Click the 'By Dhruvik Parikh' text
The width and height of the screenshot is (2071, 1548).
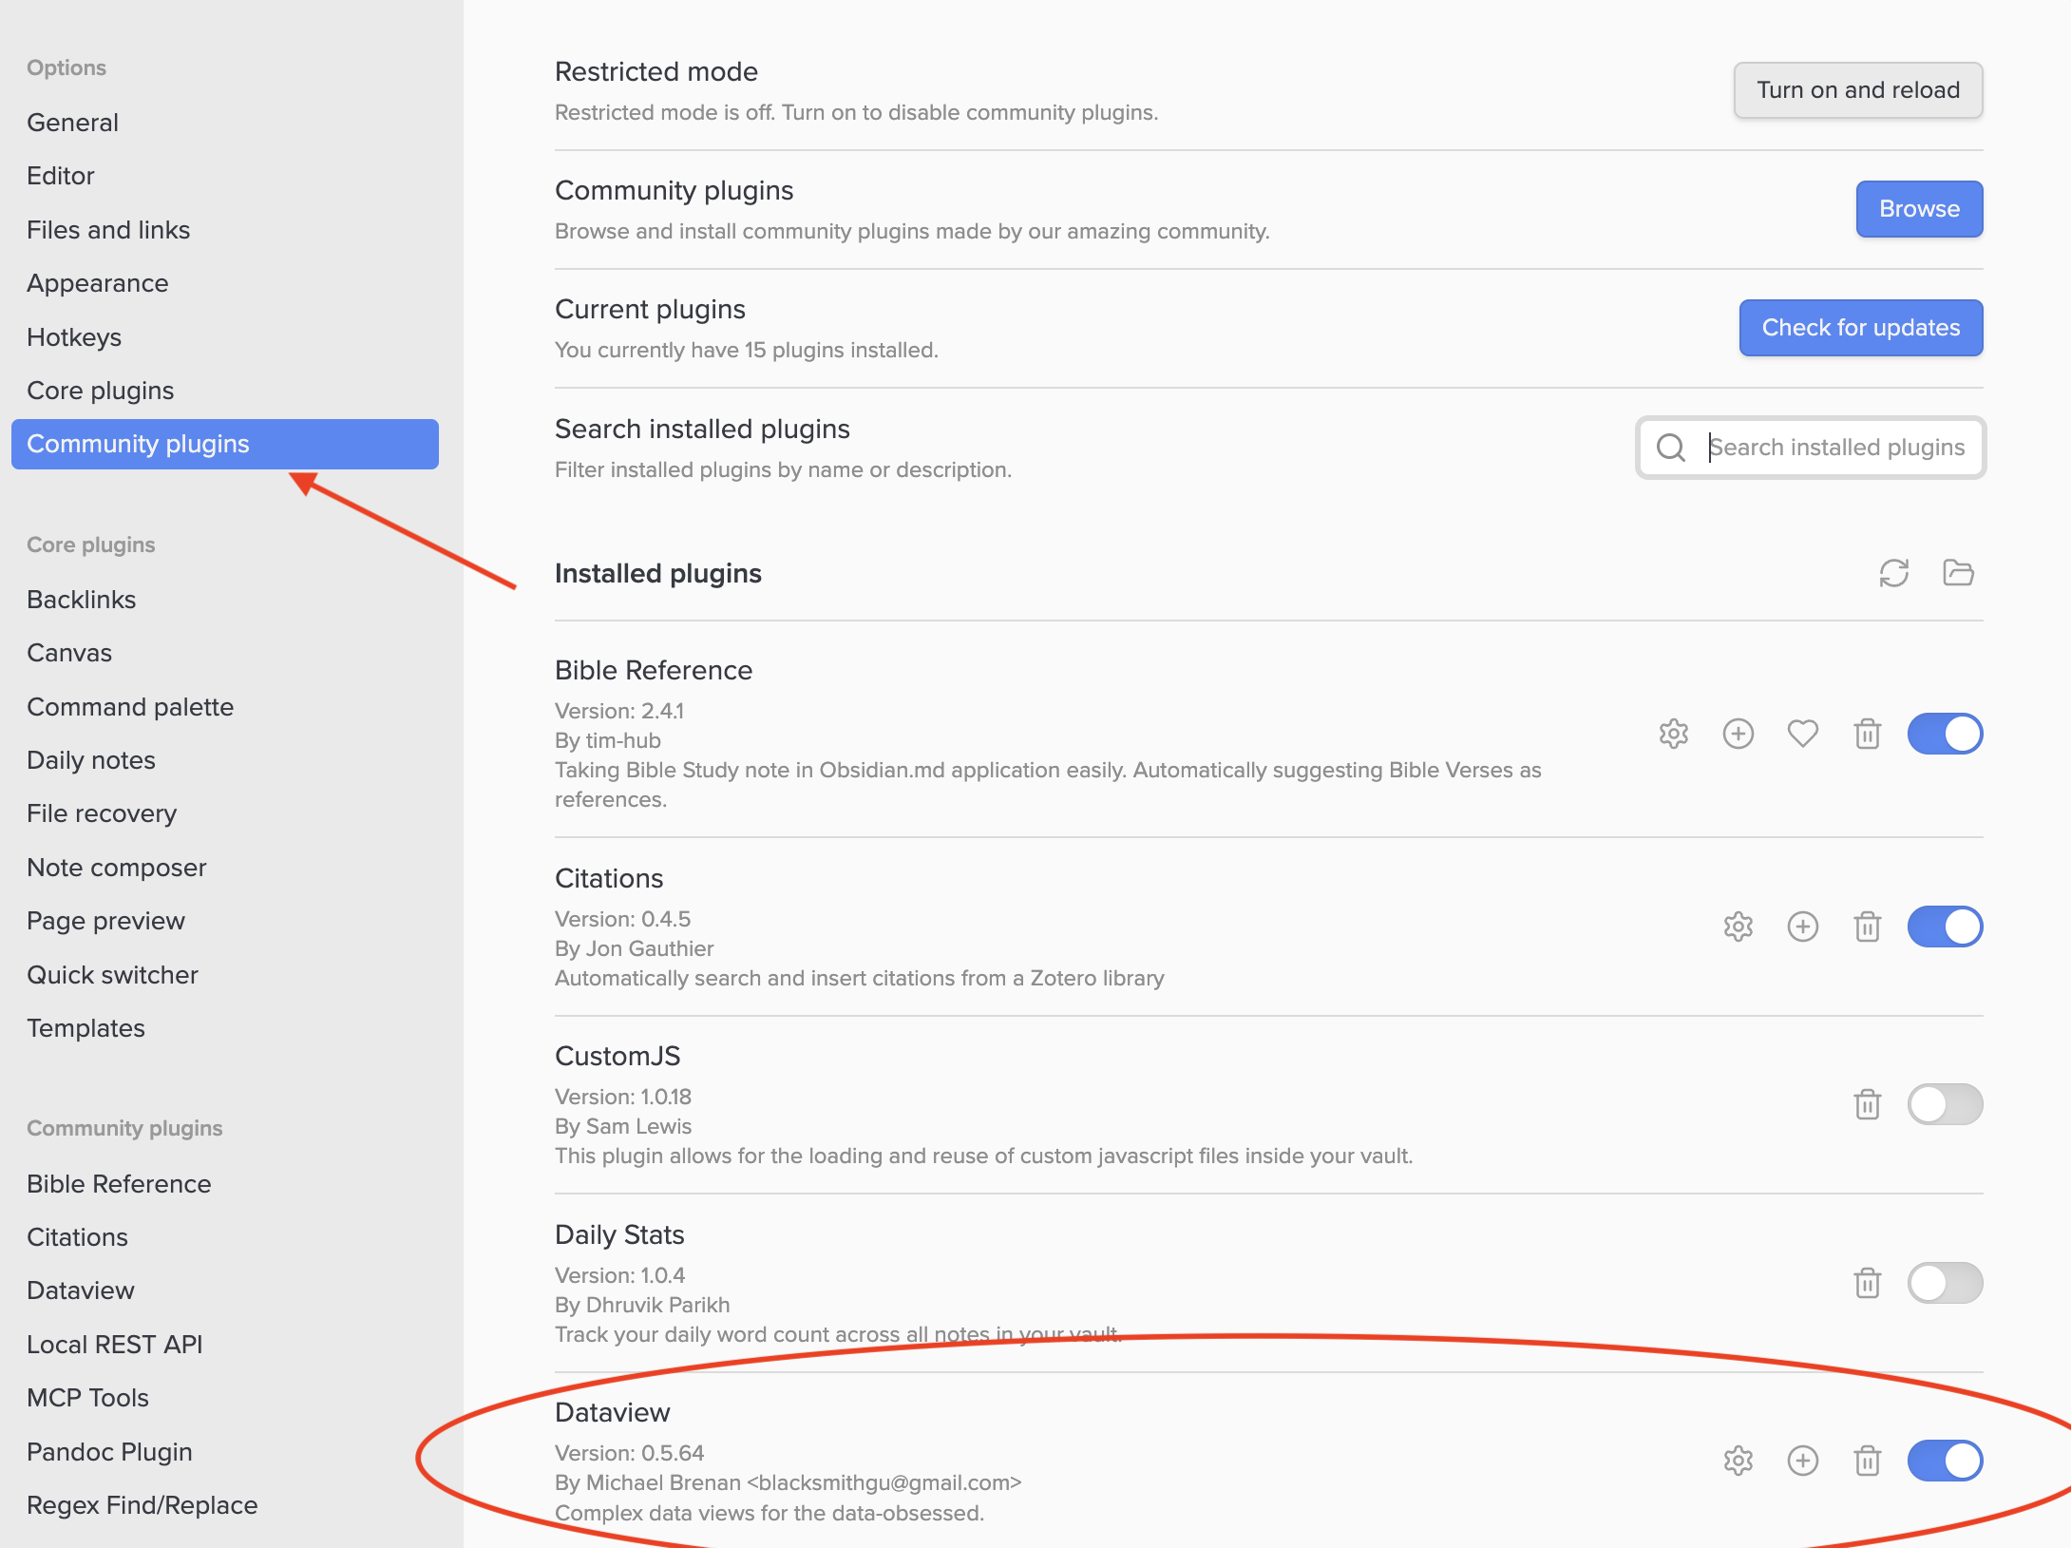[x=642, y=1305]
